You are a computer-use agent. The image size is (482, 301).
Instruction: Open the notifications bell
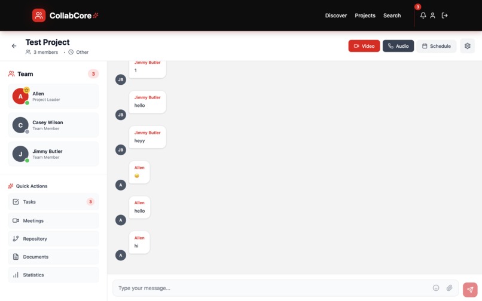(423, 16)
